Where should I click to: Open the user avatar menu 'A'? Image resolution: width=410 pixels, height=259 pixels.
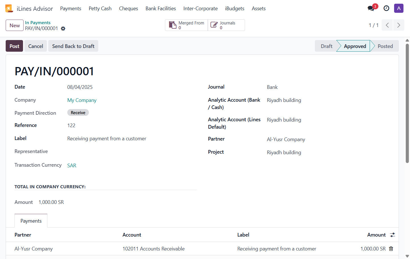399,8
